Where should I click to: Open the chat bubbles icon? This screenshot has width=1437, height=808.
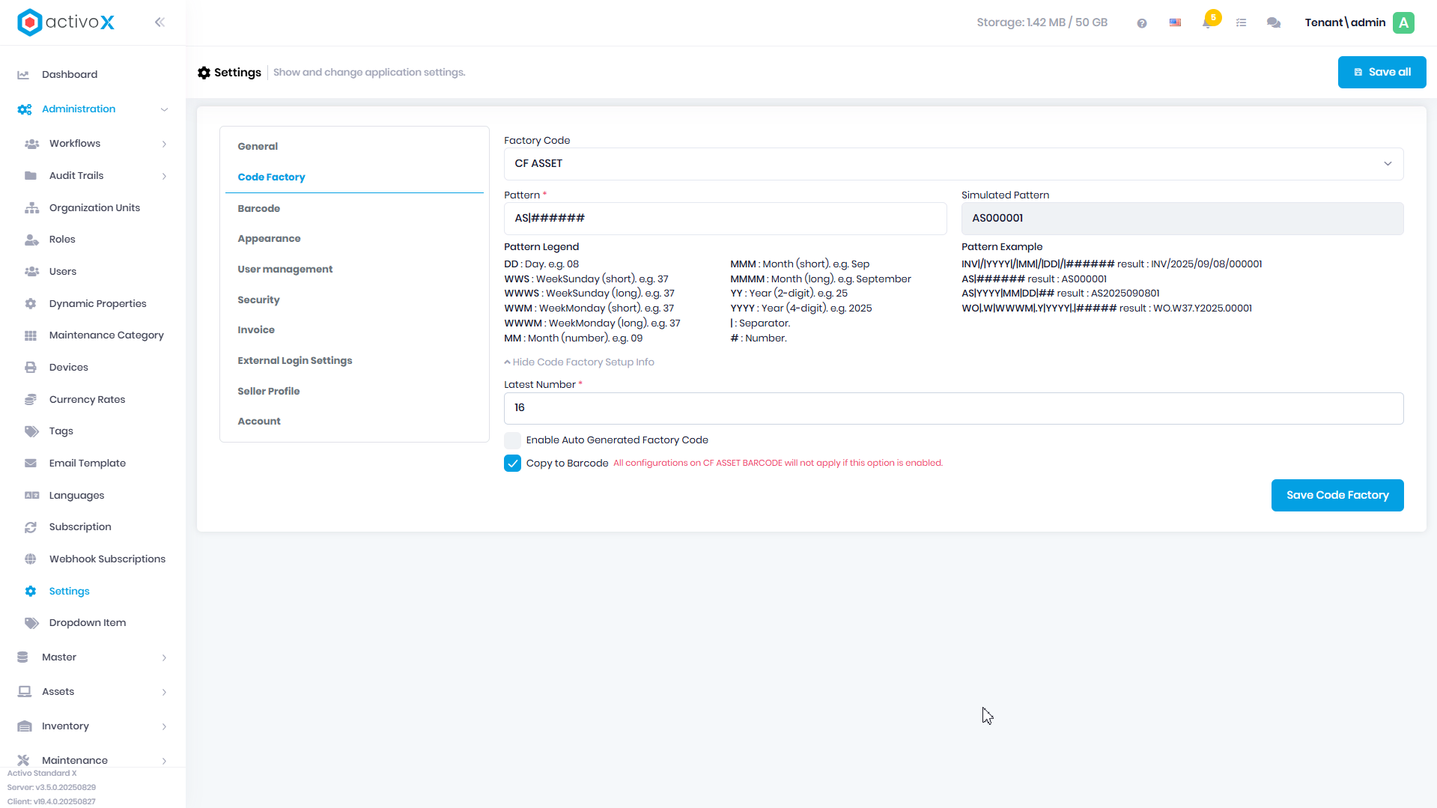[x=1273, y=23]
